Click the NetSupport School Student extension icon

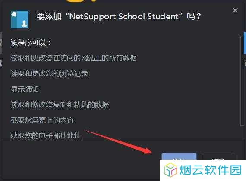[x=19, y=19]
